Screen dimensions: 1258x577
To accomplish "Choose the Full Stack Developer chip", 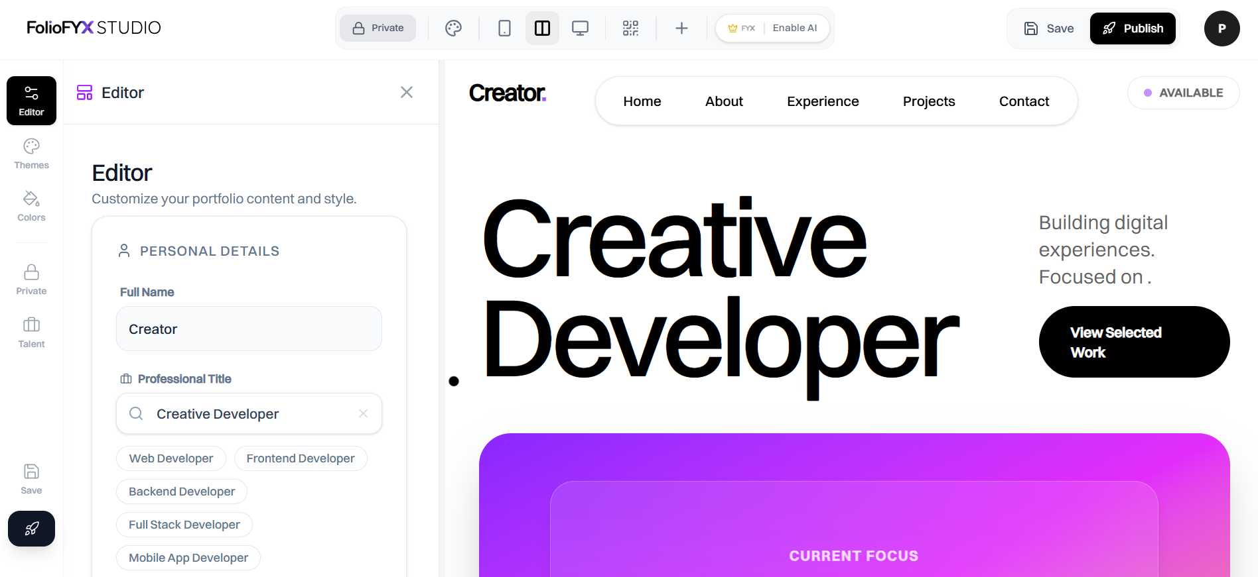I will (184, 525).
